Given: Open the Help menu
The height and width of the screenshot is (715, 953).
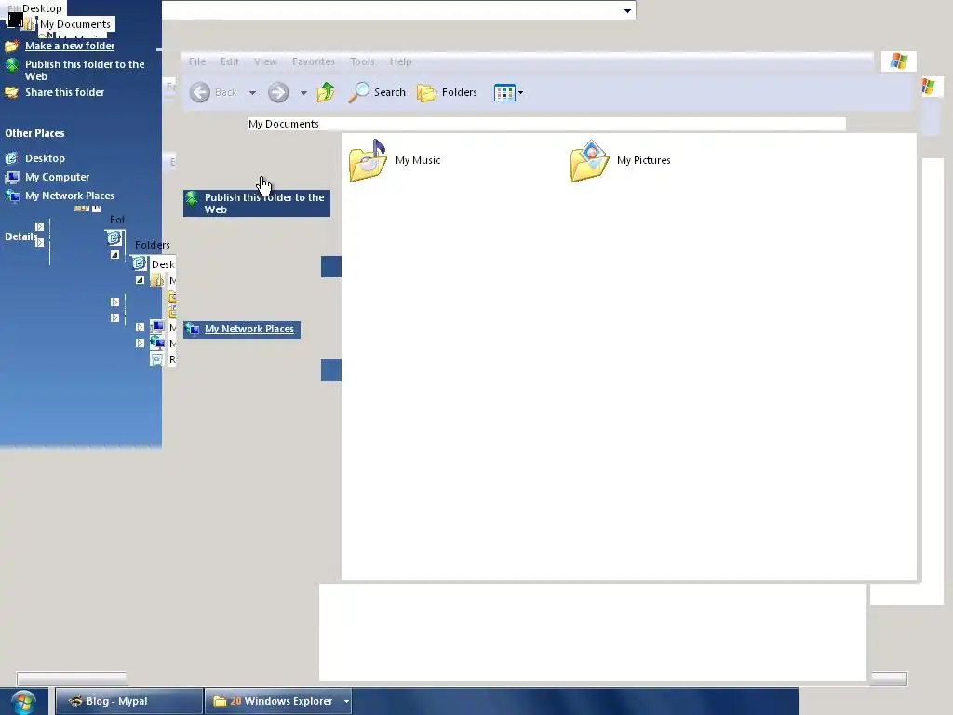Looking at the screenshot, I should coord(400,61).
